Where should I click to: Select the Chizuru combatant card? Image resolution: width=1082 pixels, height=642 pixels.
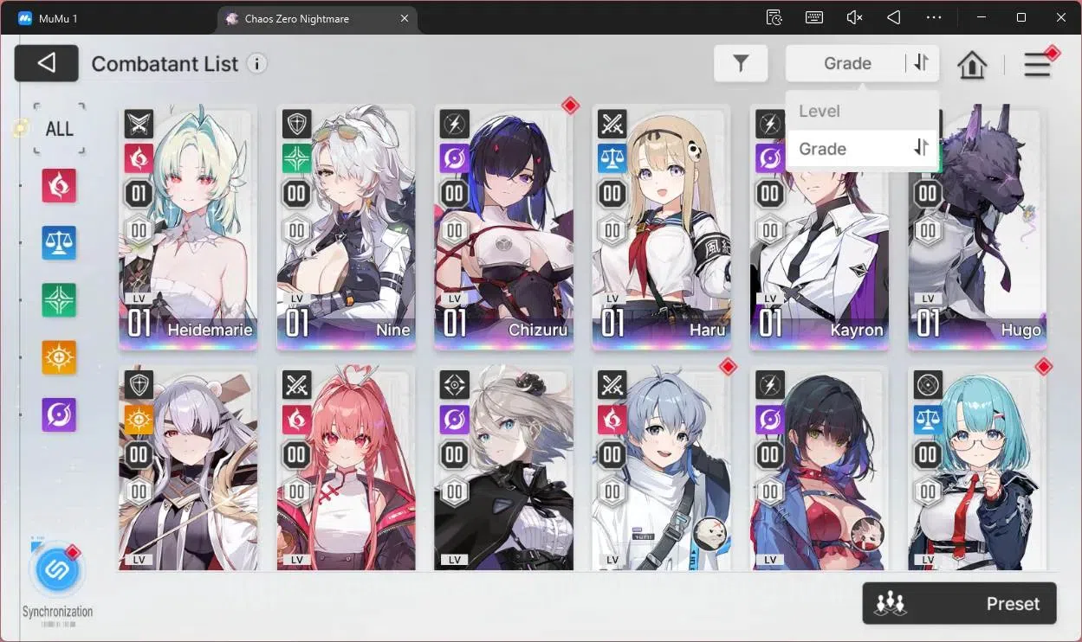coord(503,228)
